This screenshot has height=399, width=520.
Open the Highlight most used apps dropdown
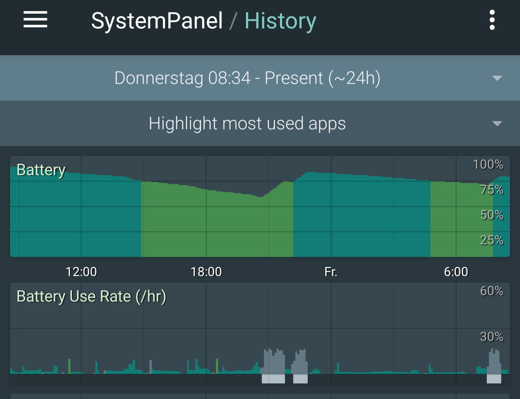pos(247,123)
